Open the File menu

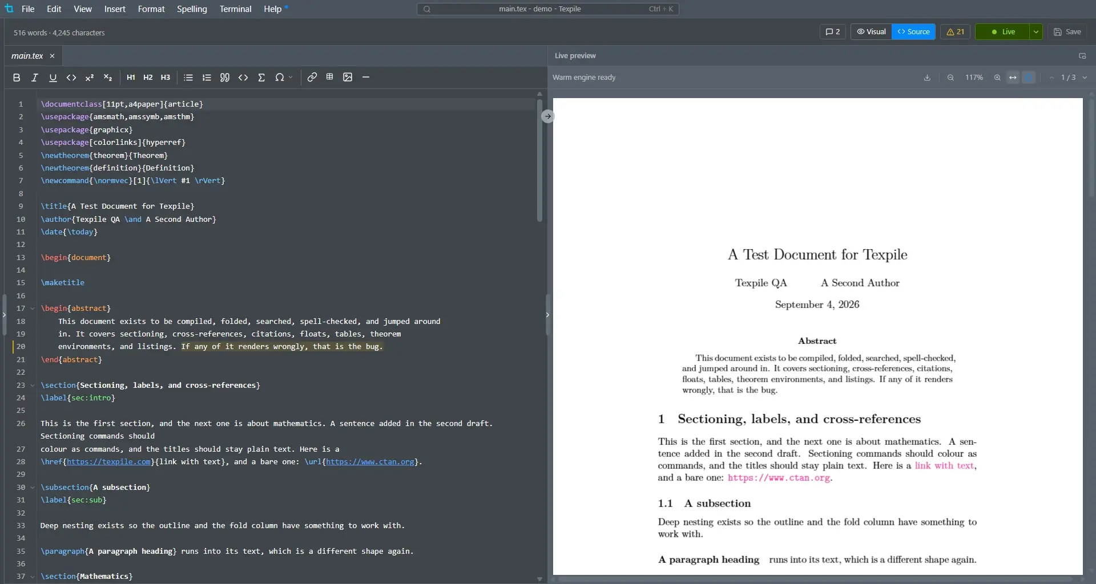(28, 9)
